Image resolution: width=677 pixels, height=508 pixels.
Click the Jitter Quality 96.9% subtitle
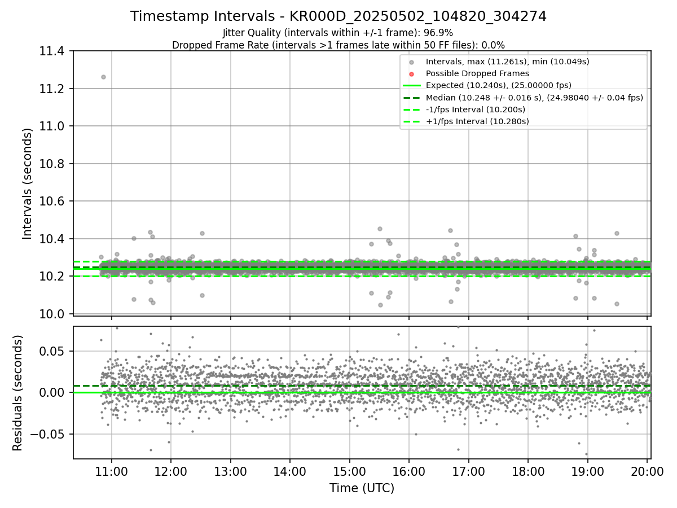pos(338,33)
